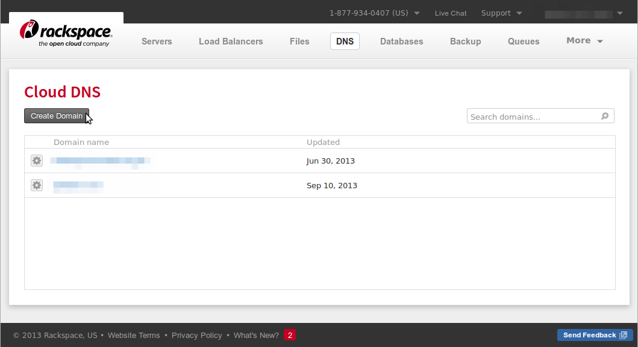Click the Rackspace logo

pyautogui.click(x=66, y=33)
